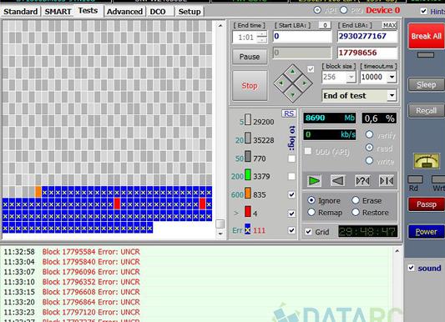Viewport: 445px width, 322px height.
Task: Open the block size dropdown
Action: [351, 77]
